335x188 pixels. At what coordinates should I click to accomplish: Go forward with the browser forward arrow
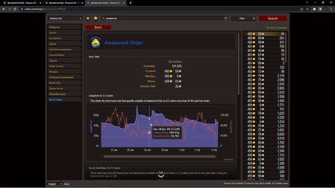tap(9, 9)
